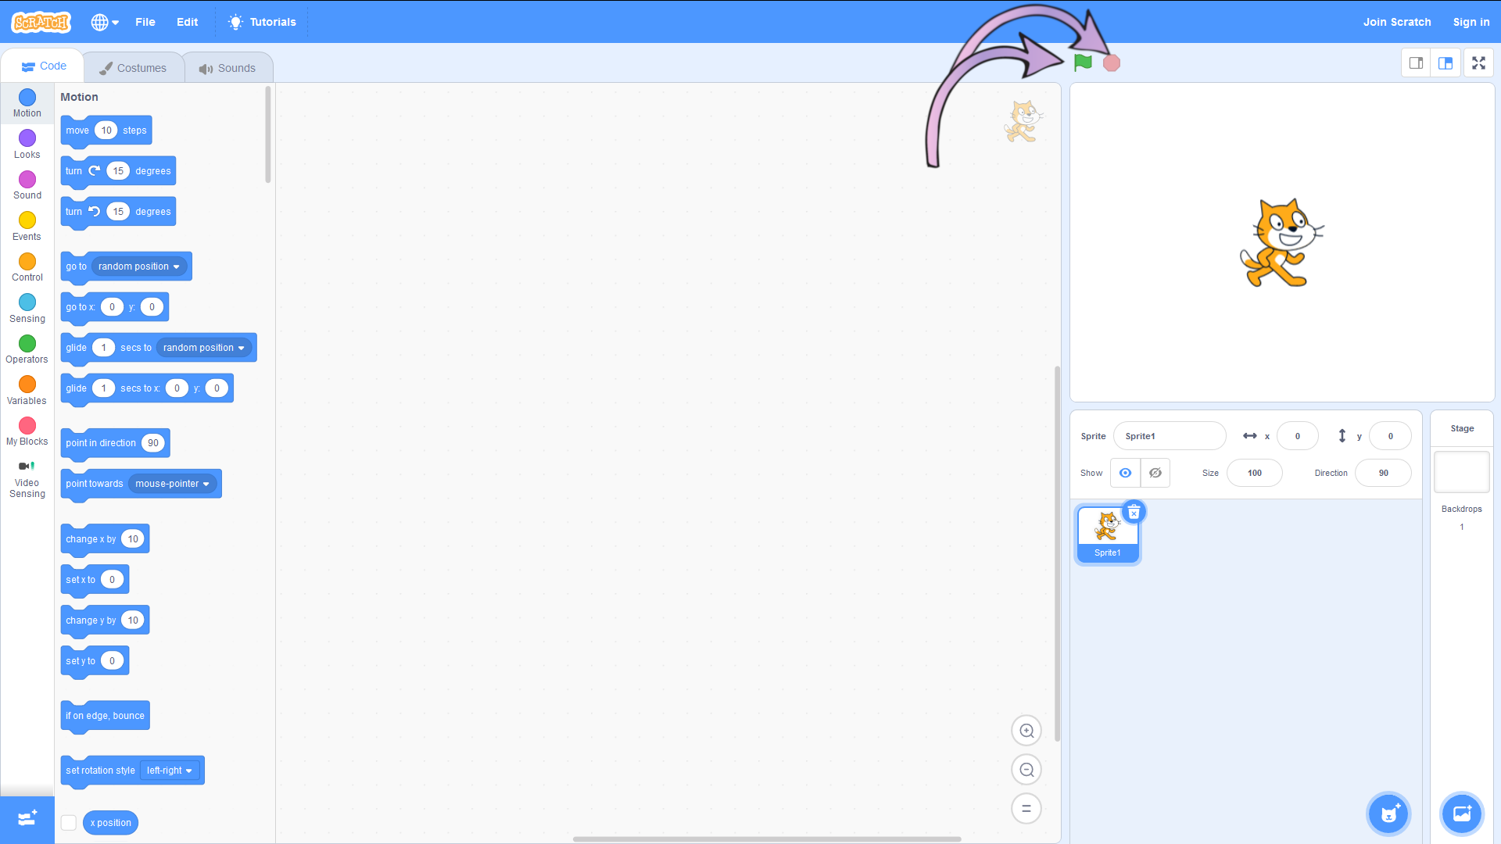This screenshot has width=1501, height=844.
Task: Show the sprite with eye icon
Action: click(1125, 473)
